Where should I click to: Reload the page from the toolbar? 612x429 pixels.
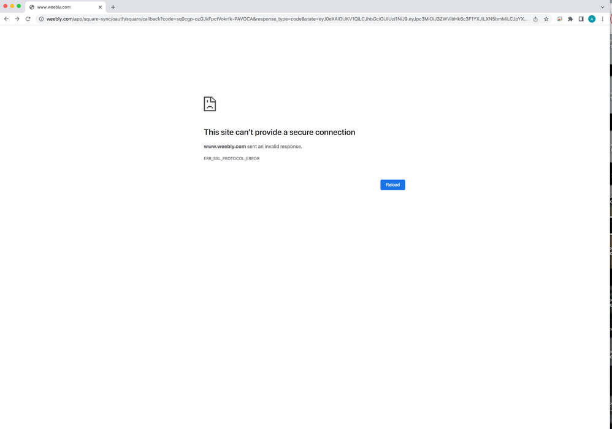pyautogui.click(x=28, y=19)
